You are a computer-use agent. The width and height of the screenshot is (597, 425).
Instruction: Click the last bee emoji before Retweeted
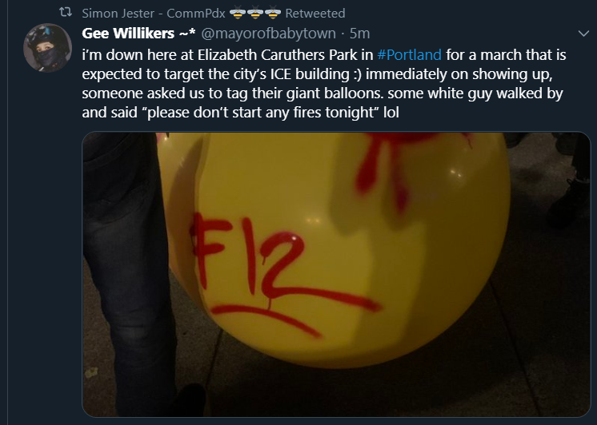tap(273, 13)
